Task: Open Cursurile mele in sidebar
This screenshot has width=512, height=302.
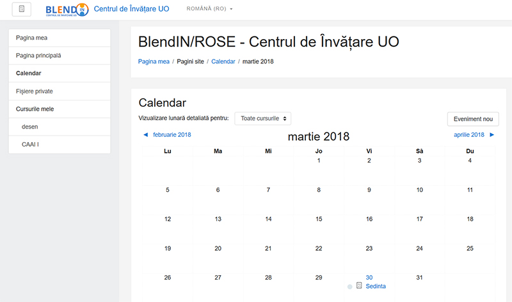Action: (x=60, y=109)
